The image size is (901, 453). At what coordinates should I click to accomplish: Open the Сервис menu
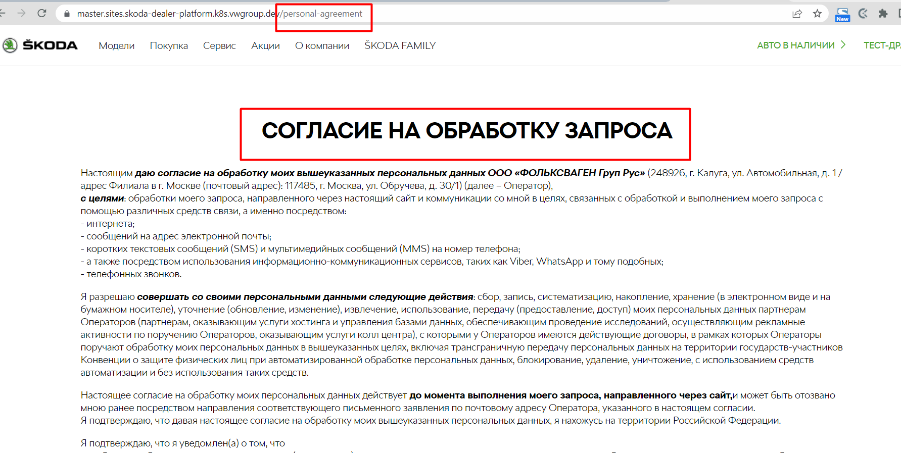(x=219, y=45)
